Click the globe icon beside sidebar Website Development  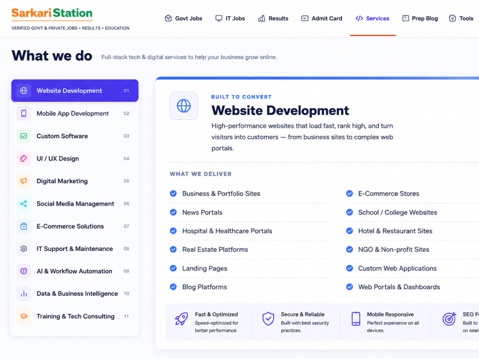(x=23, y=90)
